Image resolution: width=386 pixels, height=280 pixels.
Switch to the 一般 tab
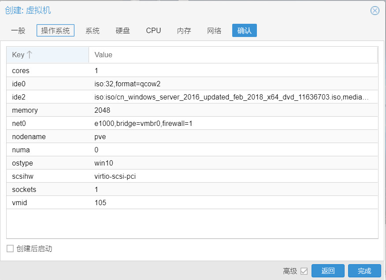(18, 30)
